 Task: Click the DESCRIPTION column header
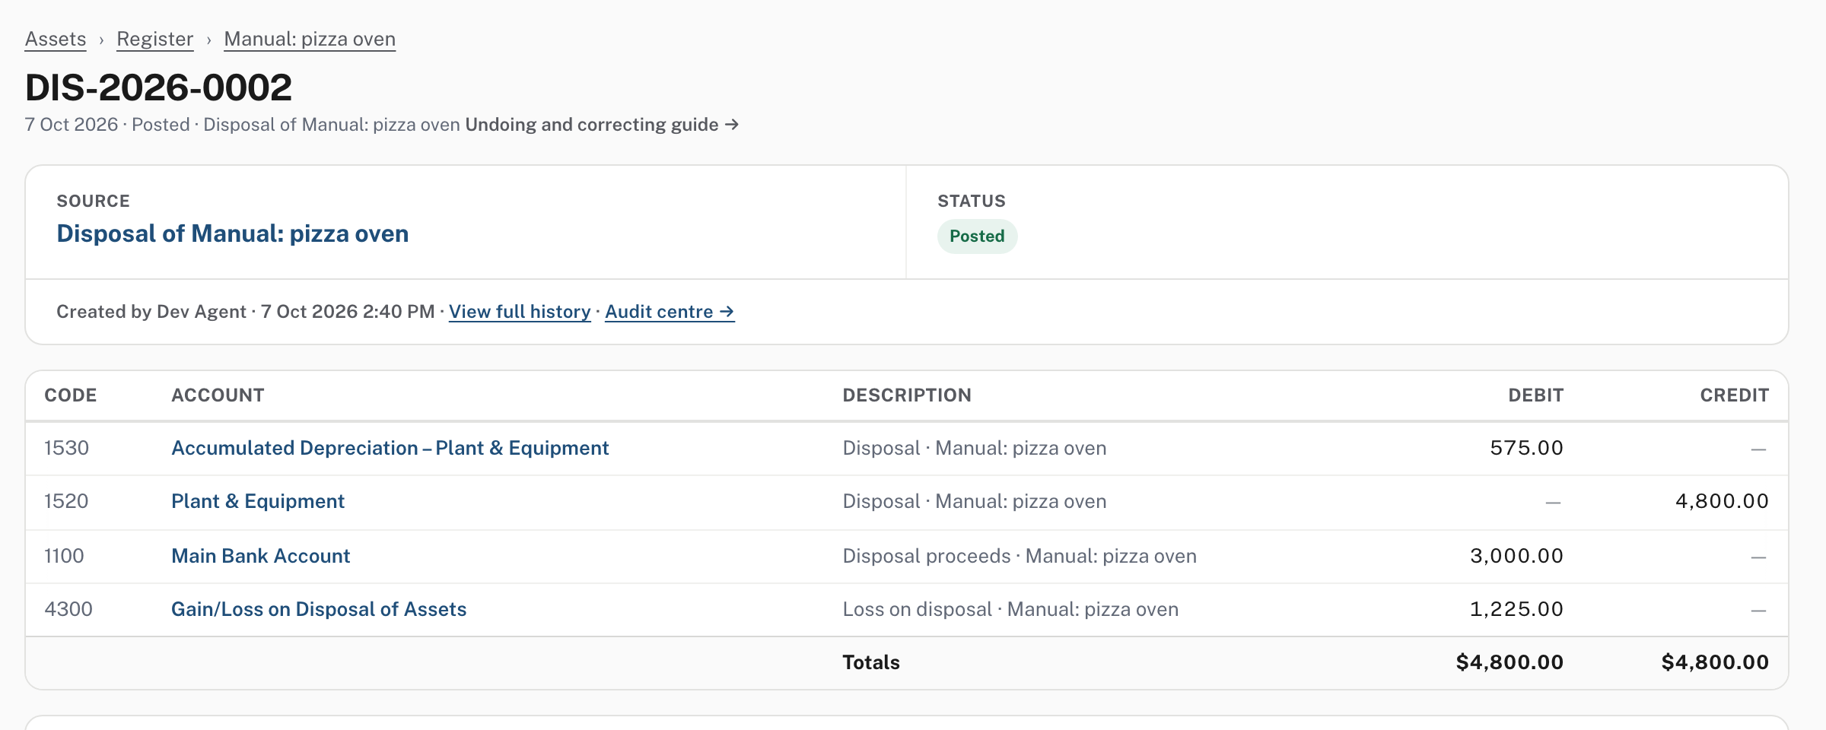pyautogui.click(x=907, y=395)
